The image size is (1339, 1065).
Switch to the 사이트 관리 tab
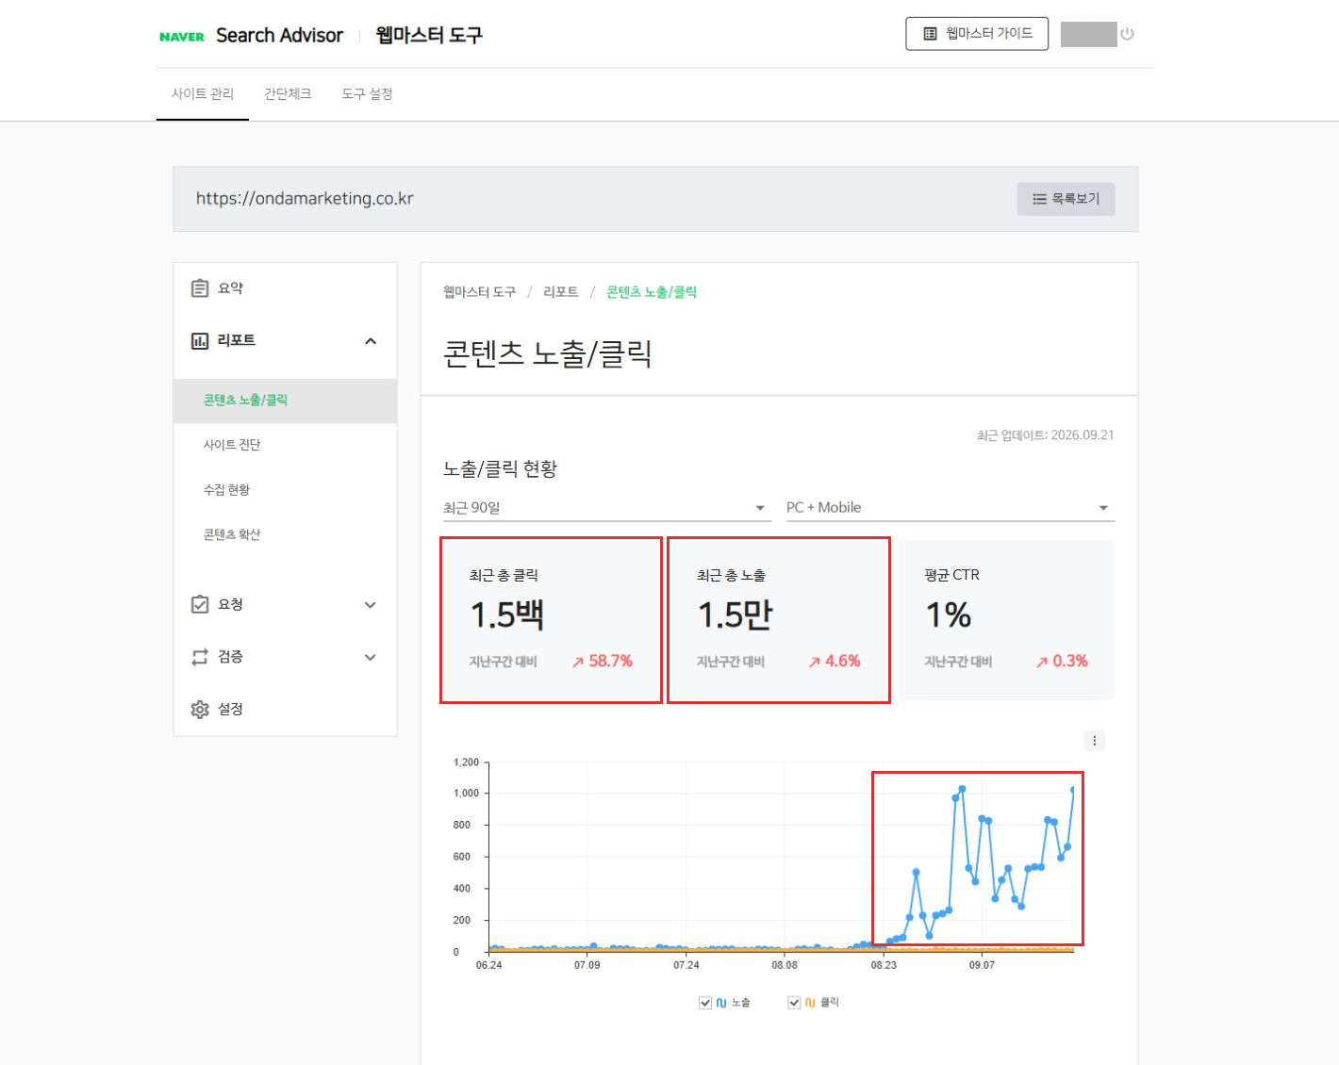pos(203,94)
